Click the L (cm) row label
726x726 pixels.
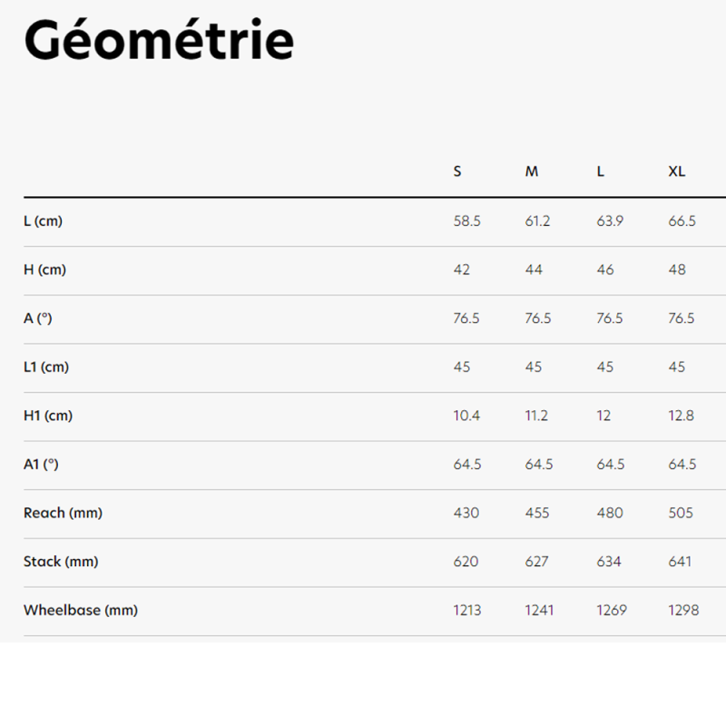[43, 221]
